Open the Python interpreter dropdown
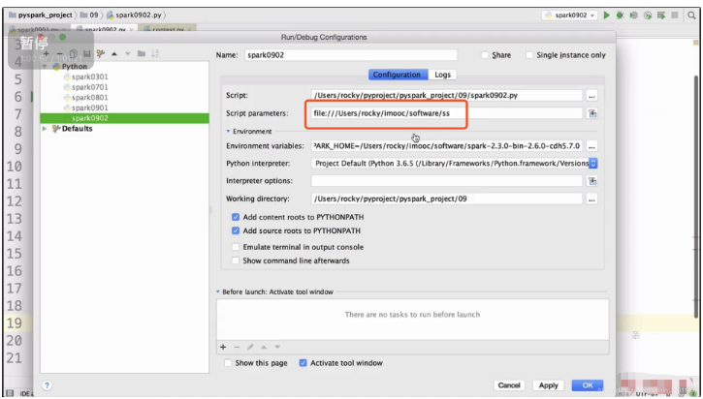The height and width of the screenshot is (399, 703). [592, 164]
